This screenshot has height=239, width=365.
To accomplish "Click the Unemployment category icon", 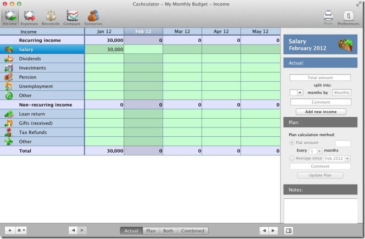I will [9, 86].
